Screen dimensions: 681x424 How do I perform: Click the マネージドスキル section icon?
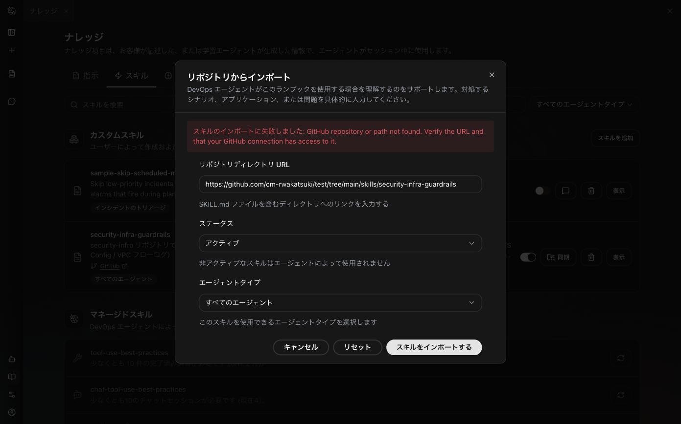point(74,319)
